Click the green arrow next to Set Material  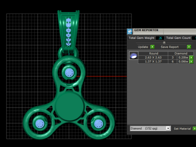(194, 129)
